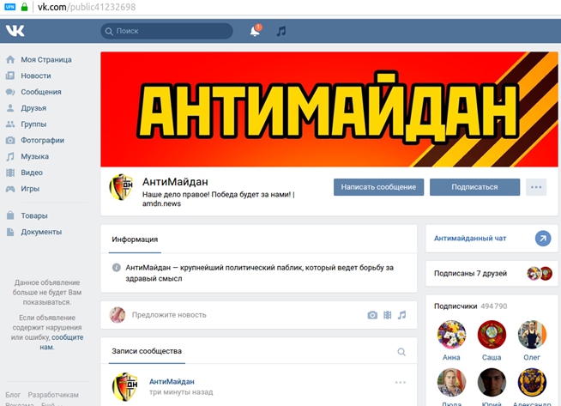Click the Написать сообщение button
Screen dimensions: 561x406
point(378,187)
